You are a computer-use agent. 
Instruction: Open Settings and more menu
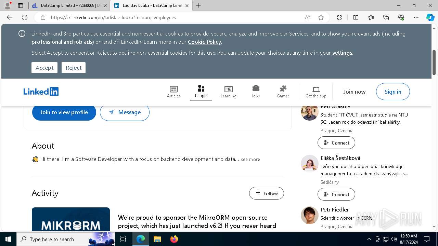pyautogui.click(x=416, y=17)
